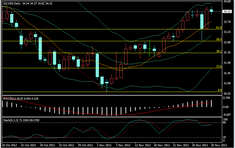Click the last MACD histogram bar
235x148 pixels.
tap(212, 104)
